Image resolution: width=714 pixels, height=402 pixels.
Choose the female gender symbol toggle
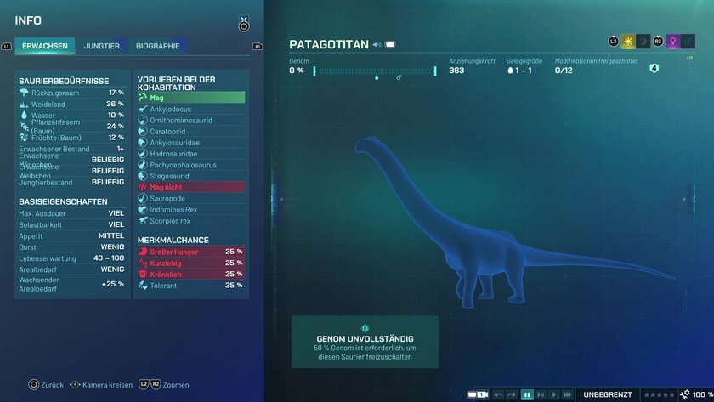(x=673, y=42)
